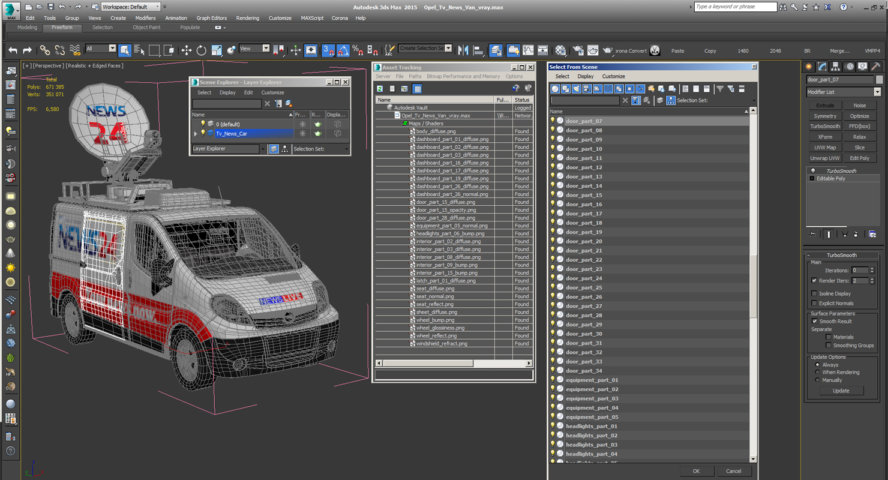This screenshot has height=480, width=888.
Task: Open the MAXScript menu
Action: tap(311, 18)
